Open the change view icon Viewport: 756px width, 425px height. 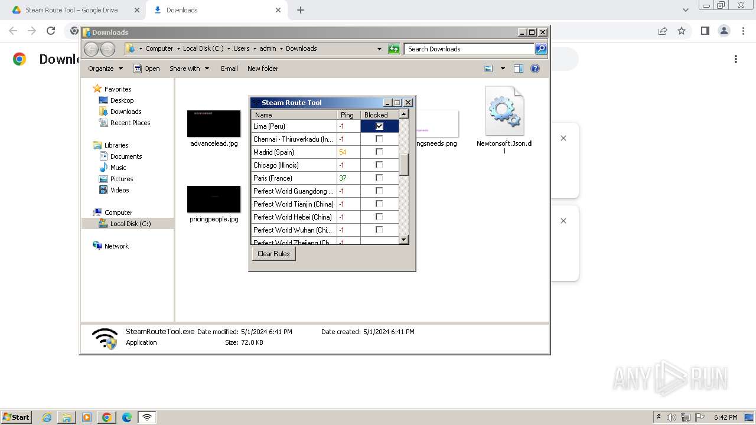coord(488,68)
